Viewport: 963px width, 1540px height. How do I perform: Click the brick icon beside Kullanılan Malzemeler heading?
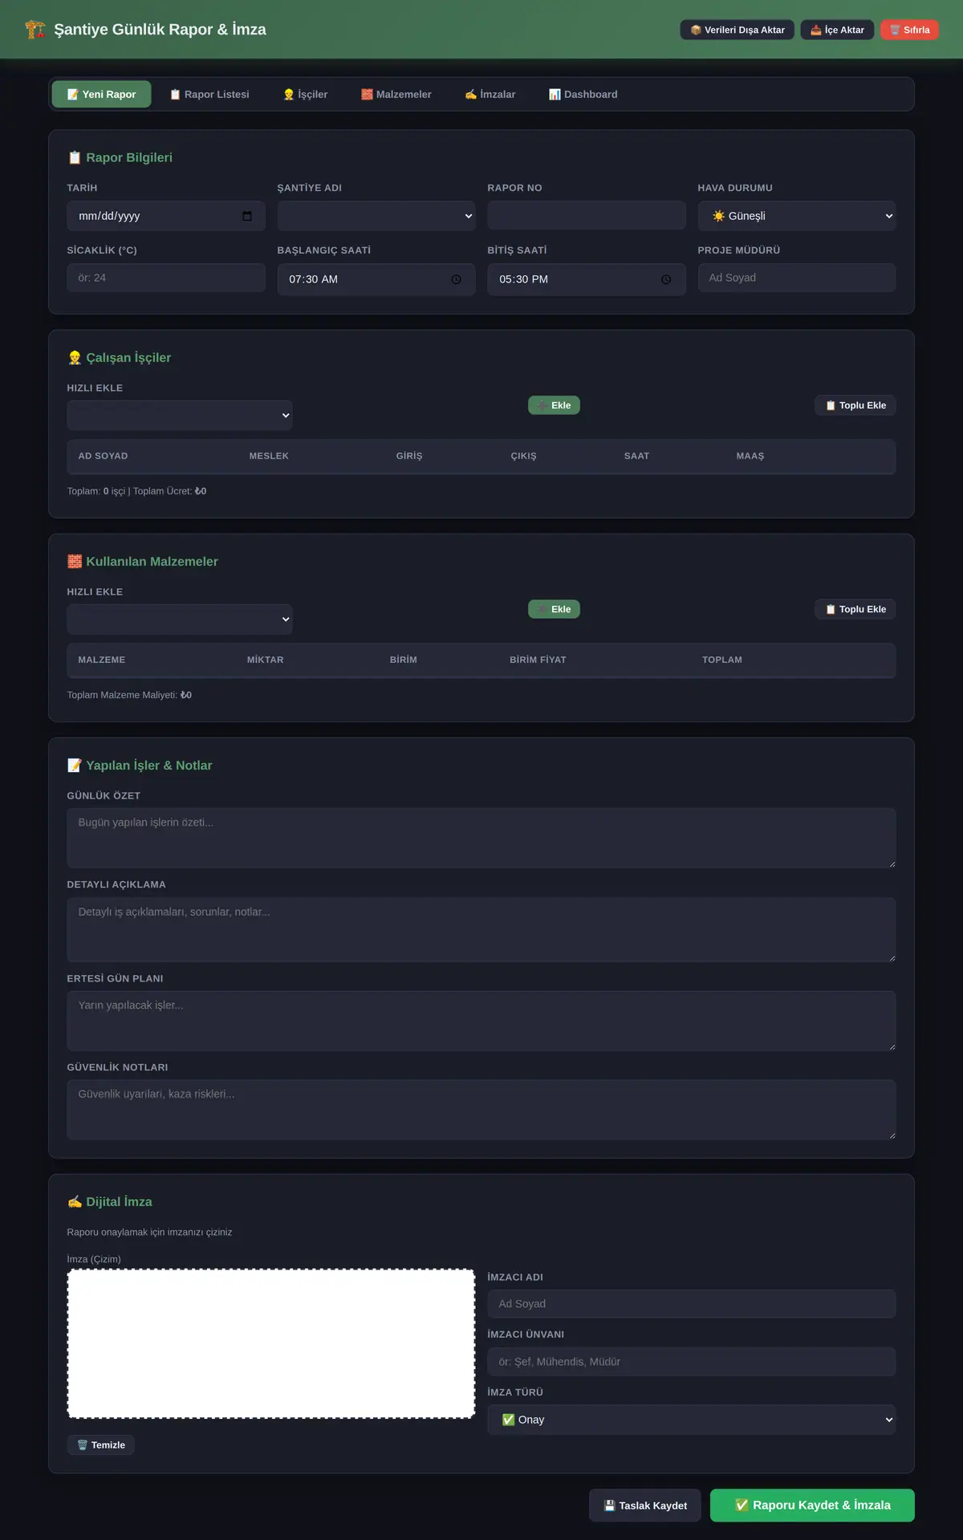[75, 562]
